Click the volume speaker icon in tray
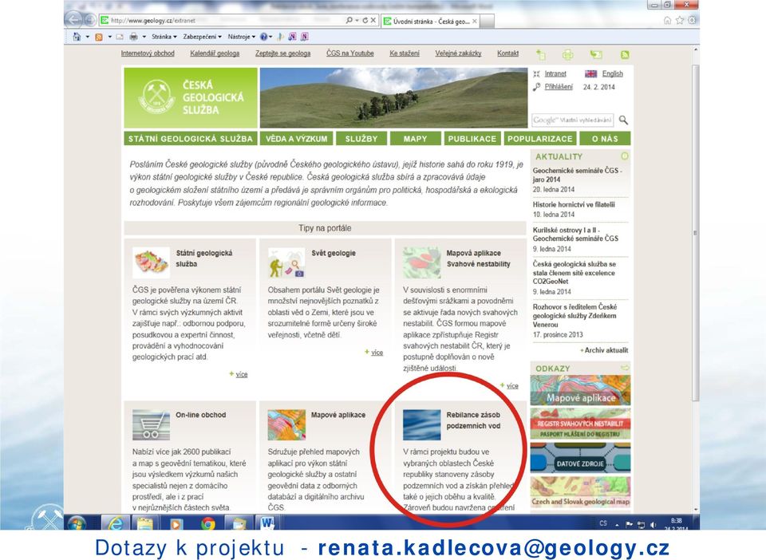Screen dimensions: 766x560 point(653,525)
